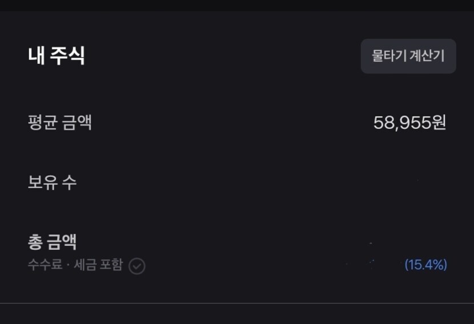Select the 보유 수 row label
Screen dimensions: 474x324
(52, 183)
